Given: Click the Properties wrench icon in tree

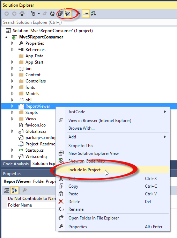Looking at the screenshot, I should click(x=21, y=43).
